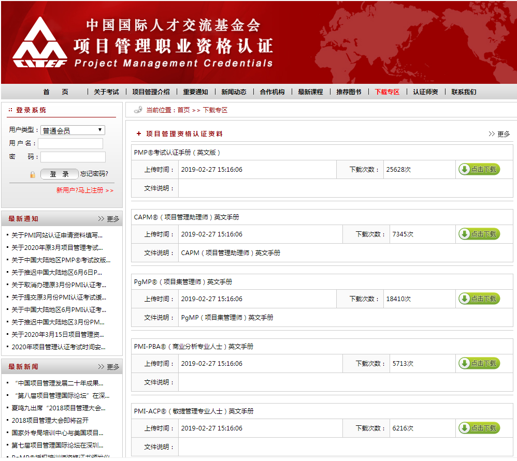This screenshot has height=461, width=517.
Task: Click 新用户?马上注册 link
Action: 85,190
